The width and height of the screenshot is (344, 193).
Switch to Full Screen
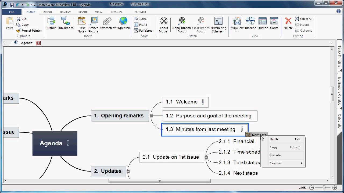click(x=144, y=31)
